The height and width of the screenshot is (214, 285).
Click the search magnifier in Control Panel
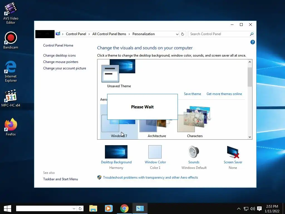251,34
